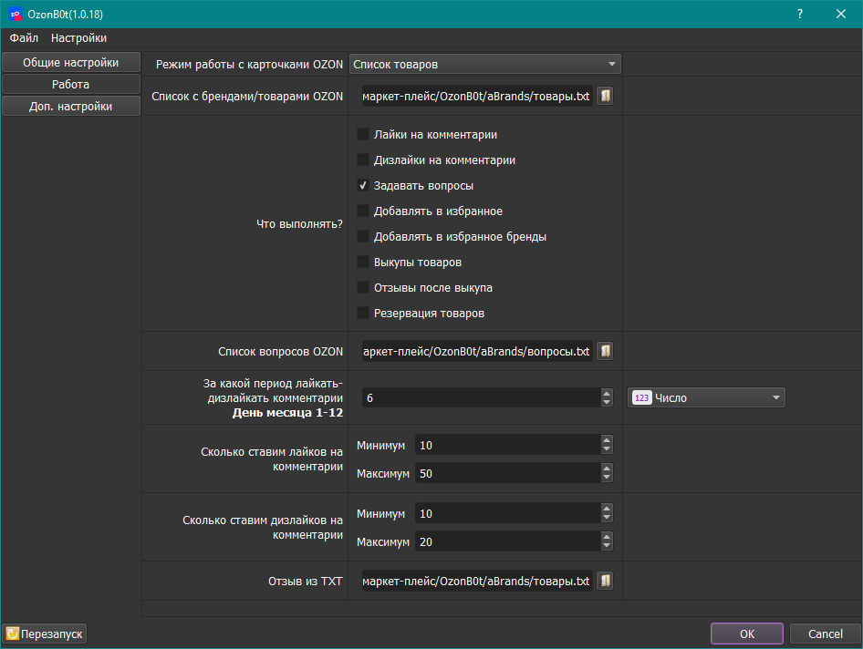
Task: Enable dislikes on comments checkbox
Action: pyautogui.click(x=363, y=160)
